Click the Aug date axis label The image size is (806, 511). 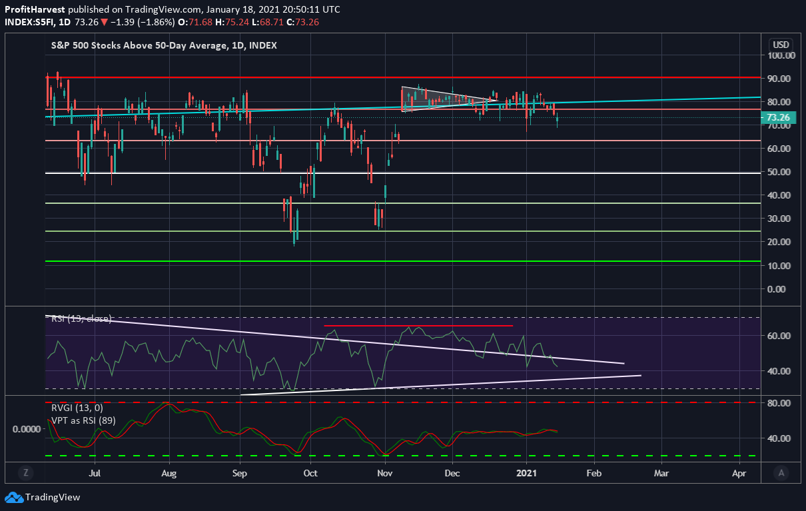[x=170, y=473]
